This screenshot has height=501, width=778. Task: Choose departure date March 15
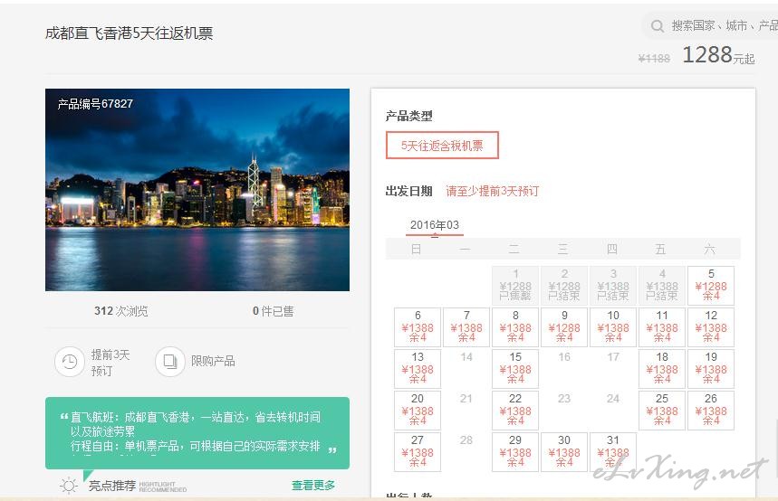(x=515, y=369)
